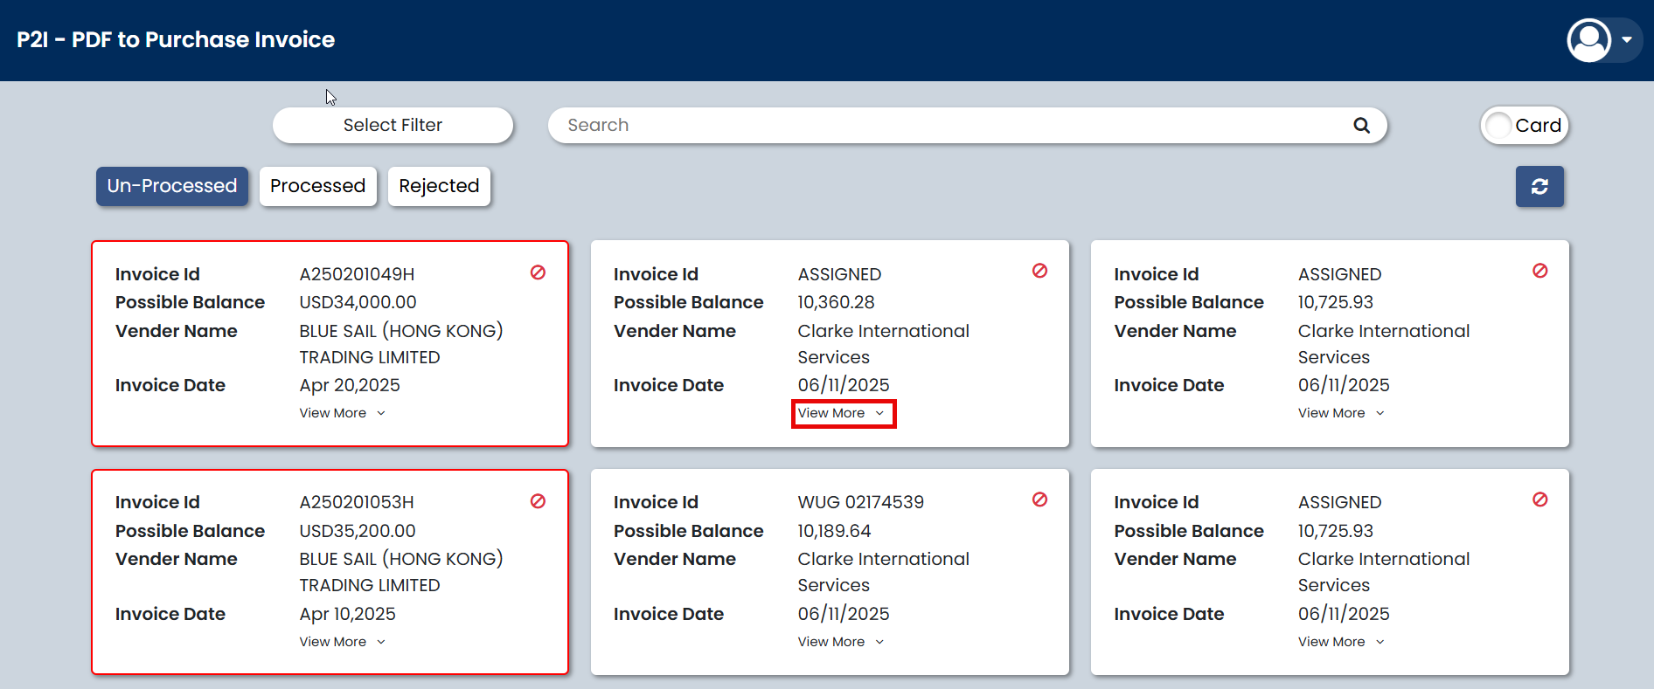
Task: Open the Select Filter dropdown
Action: click(393, 125)
